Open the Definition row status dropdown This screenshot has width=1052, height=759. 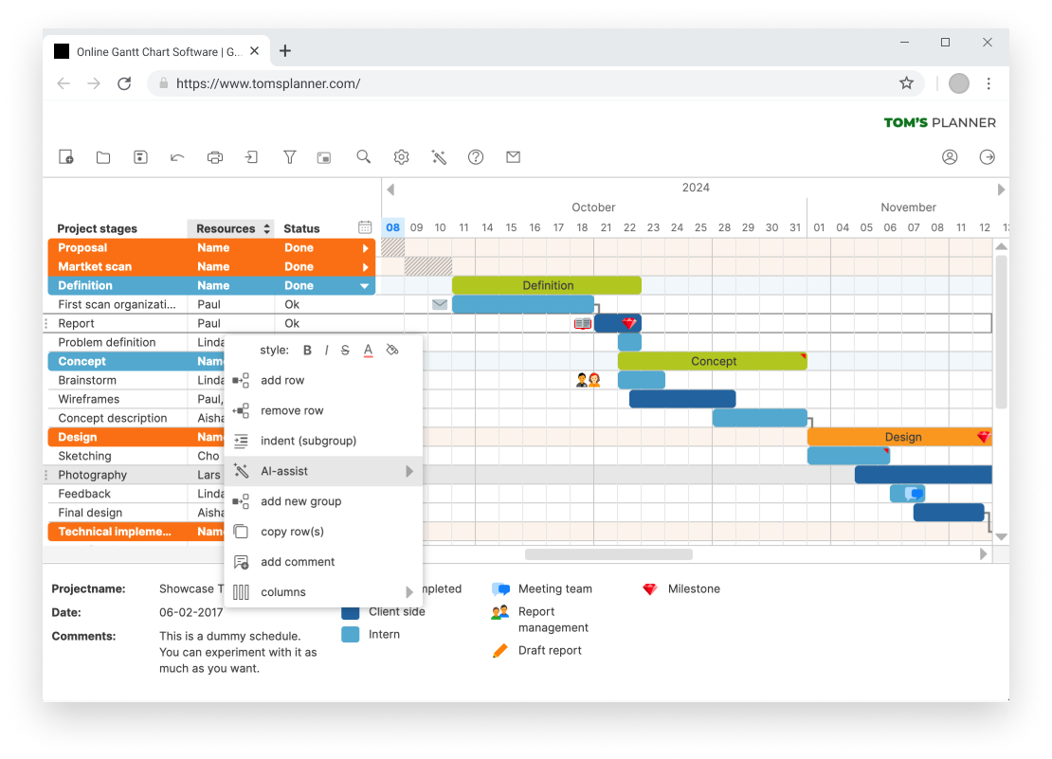(x=367, y=285)
